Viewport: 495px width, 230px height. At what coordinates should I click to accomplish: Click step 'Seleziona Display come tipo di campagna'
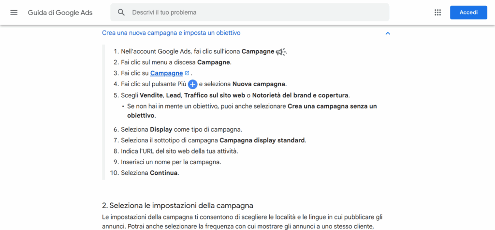(x=182, y=129)
